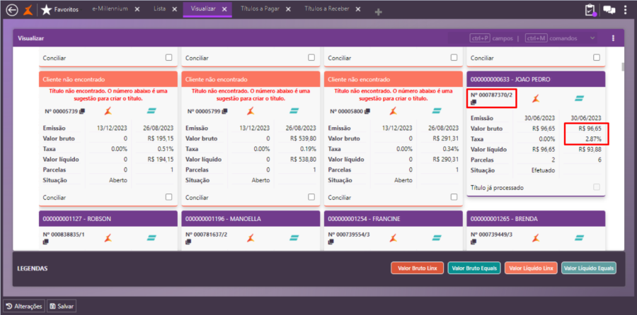Click Efetuado situação value
The width and height of the screenshot is (637, 315).
click(542, 170)
